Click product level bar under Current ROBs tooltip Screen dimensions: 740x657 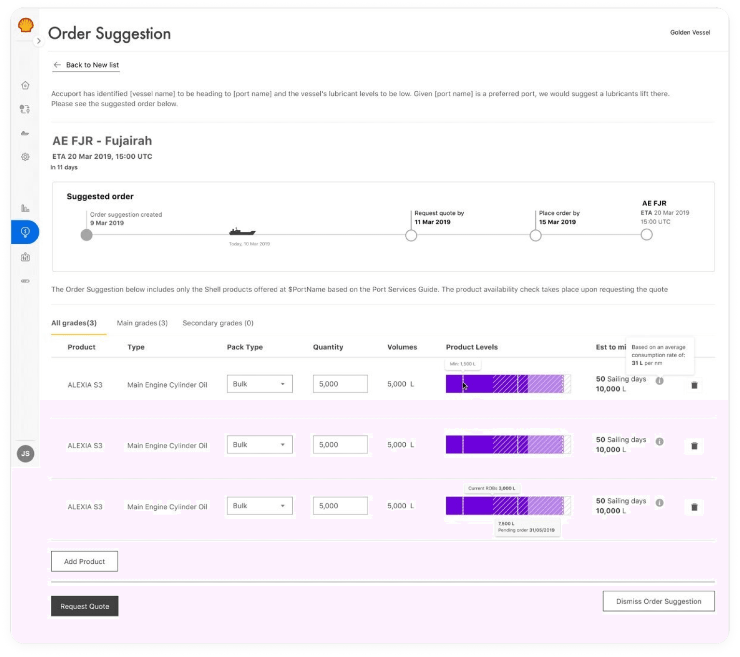[508, 506]
